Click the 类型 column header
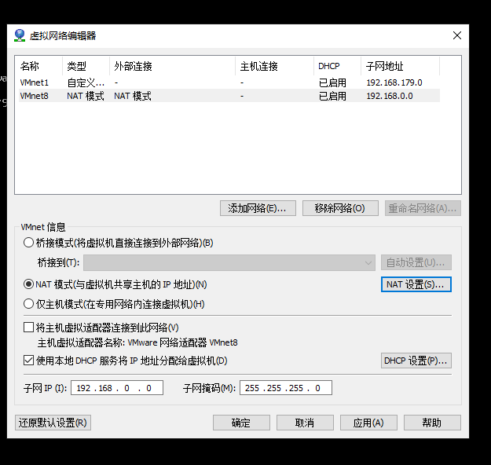Image resolution: width=491 pixels, height=465 pixels. click(x=86, y=66)
